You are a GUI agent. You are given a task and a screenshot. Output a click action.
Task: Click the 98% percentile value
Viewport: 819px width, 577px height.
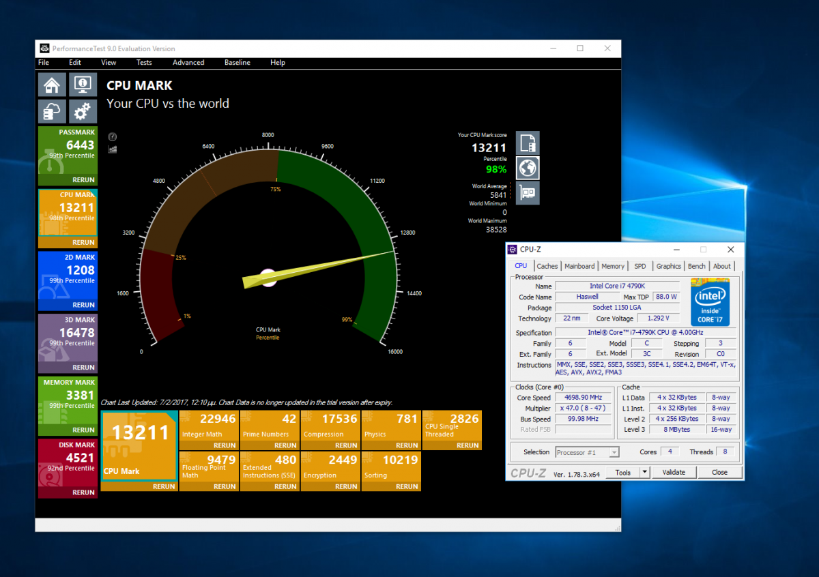pos(496,169)
